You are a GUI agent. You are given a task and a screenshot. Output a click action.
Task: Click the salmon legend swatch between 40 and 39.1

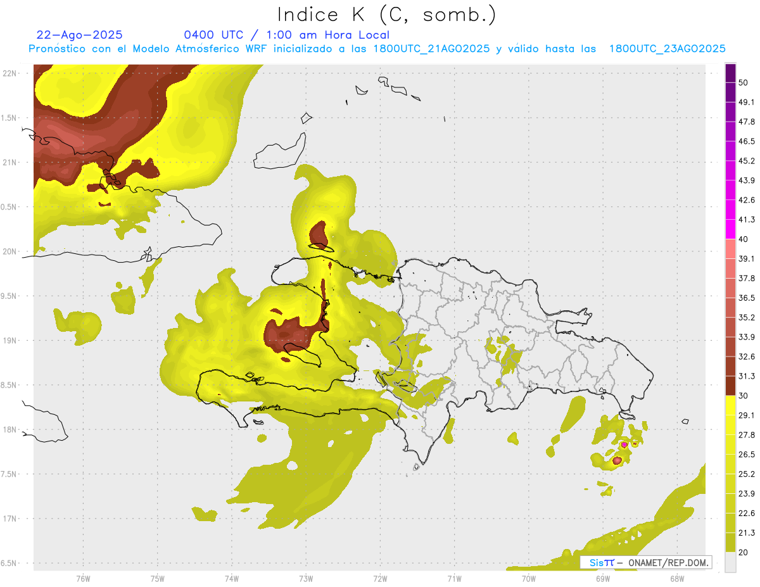tap(730, 249)
